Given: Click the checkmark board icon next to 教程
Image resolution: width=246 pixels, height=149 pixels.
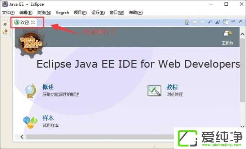Looking at the screenshot, I should coord(154,91).
